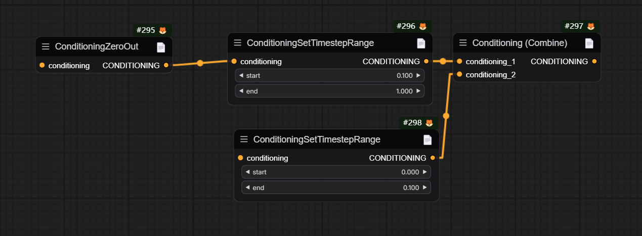Open the ConditioningZeroOut node hamburger menu

pyautogui.click(x=46, y=47)
